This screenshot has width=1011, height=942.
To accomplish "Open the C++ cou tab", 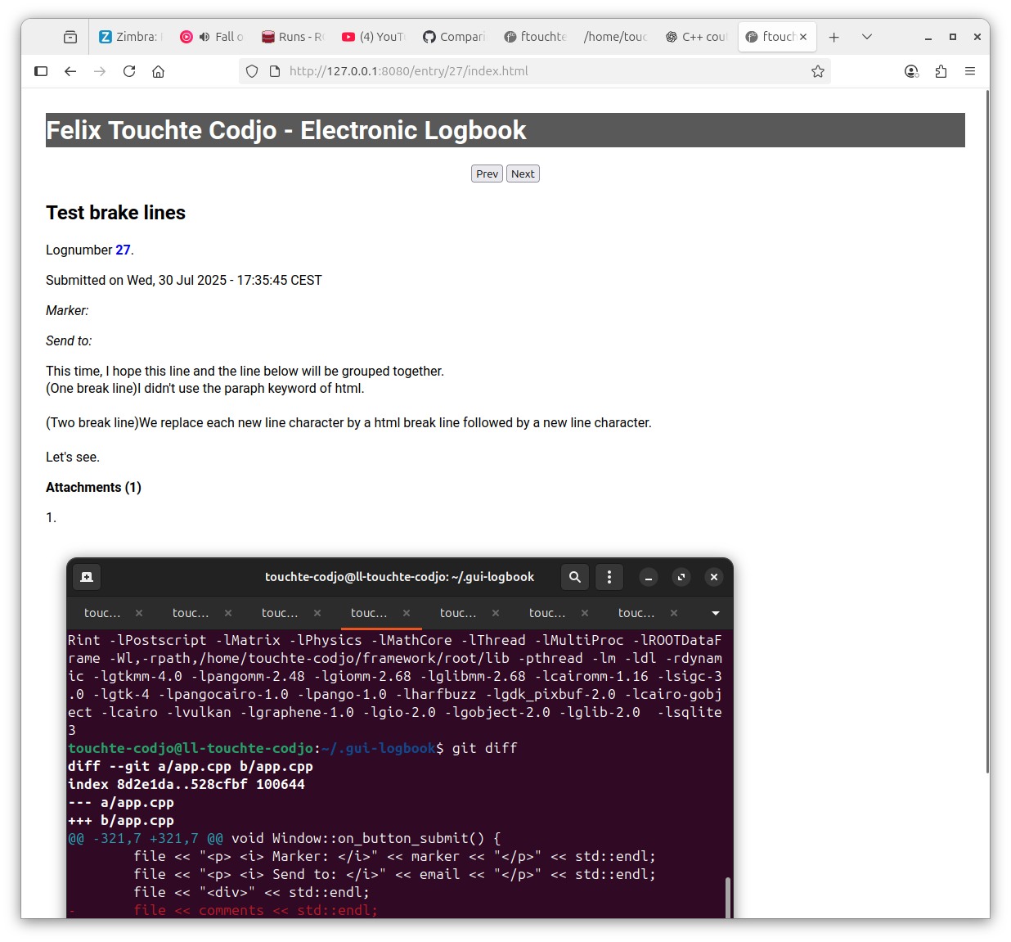I will tap(696, 37).
